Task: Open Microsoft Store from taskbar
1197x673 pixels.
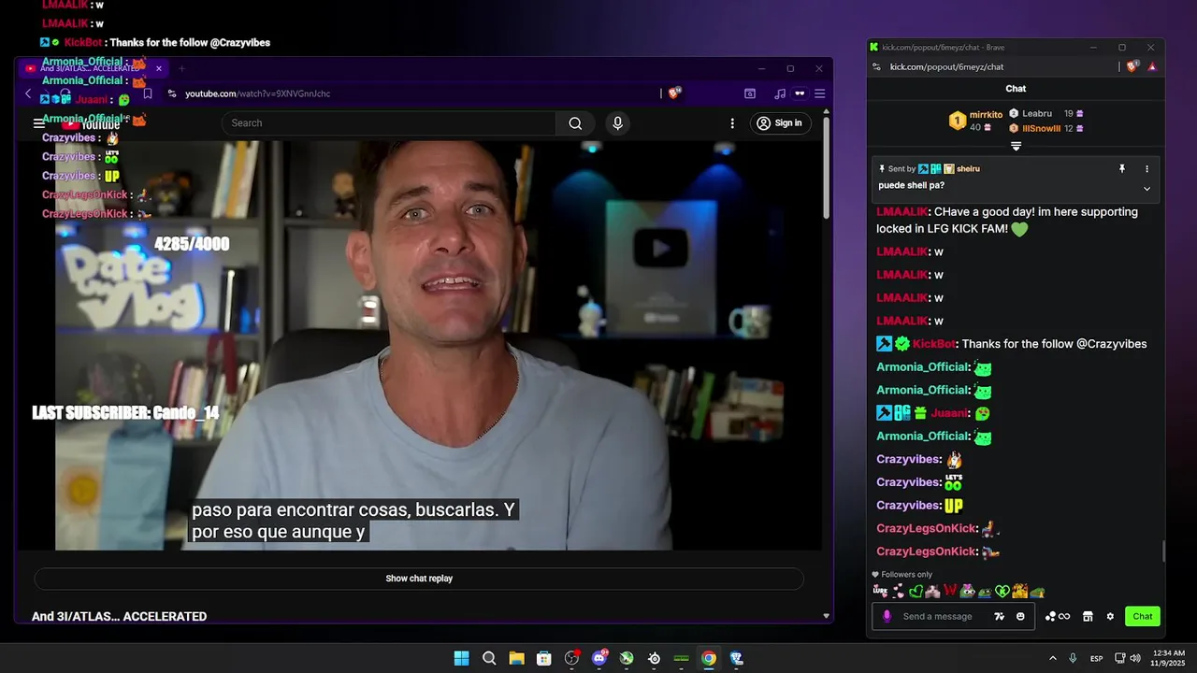Action: click(x=544, y=658)
